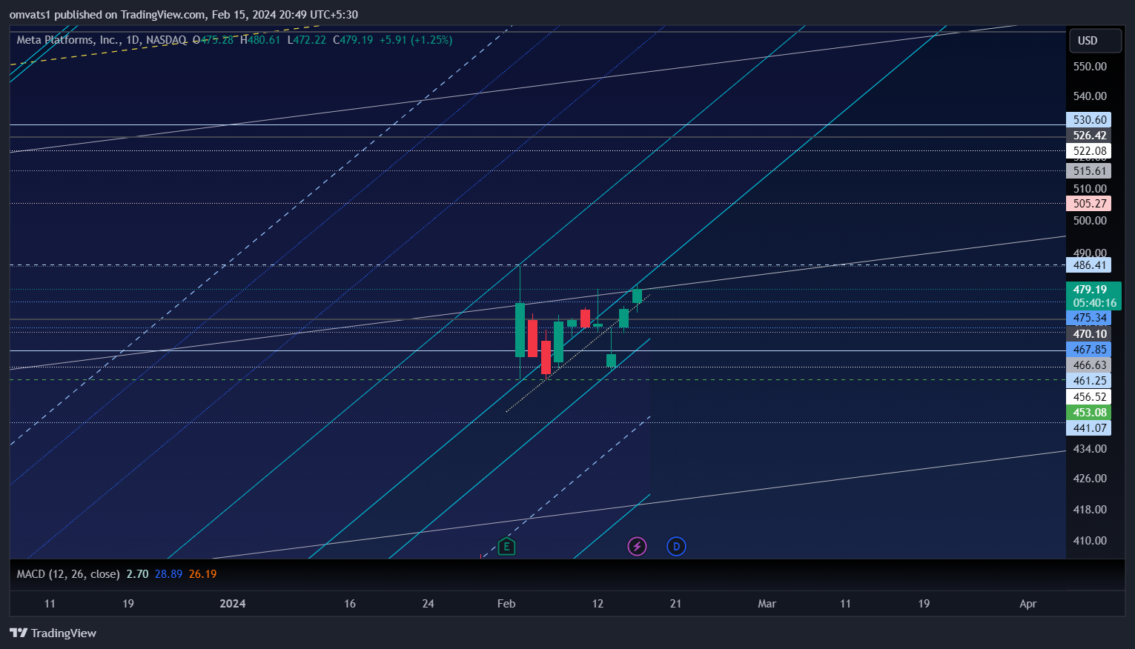Click the lightning bolt event marker
Viewport: 1135px width, 649px height.
tap(637, 547)
